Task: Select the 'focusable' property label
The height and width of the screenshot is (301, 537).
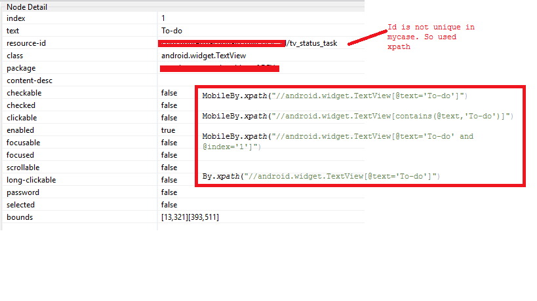Action: click(24, 143)
